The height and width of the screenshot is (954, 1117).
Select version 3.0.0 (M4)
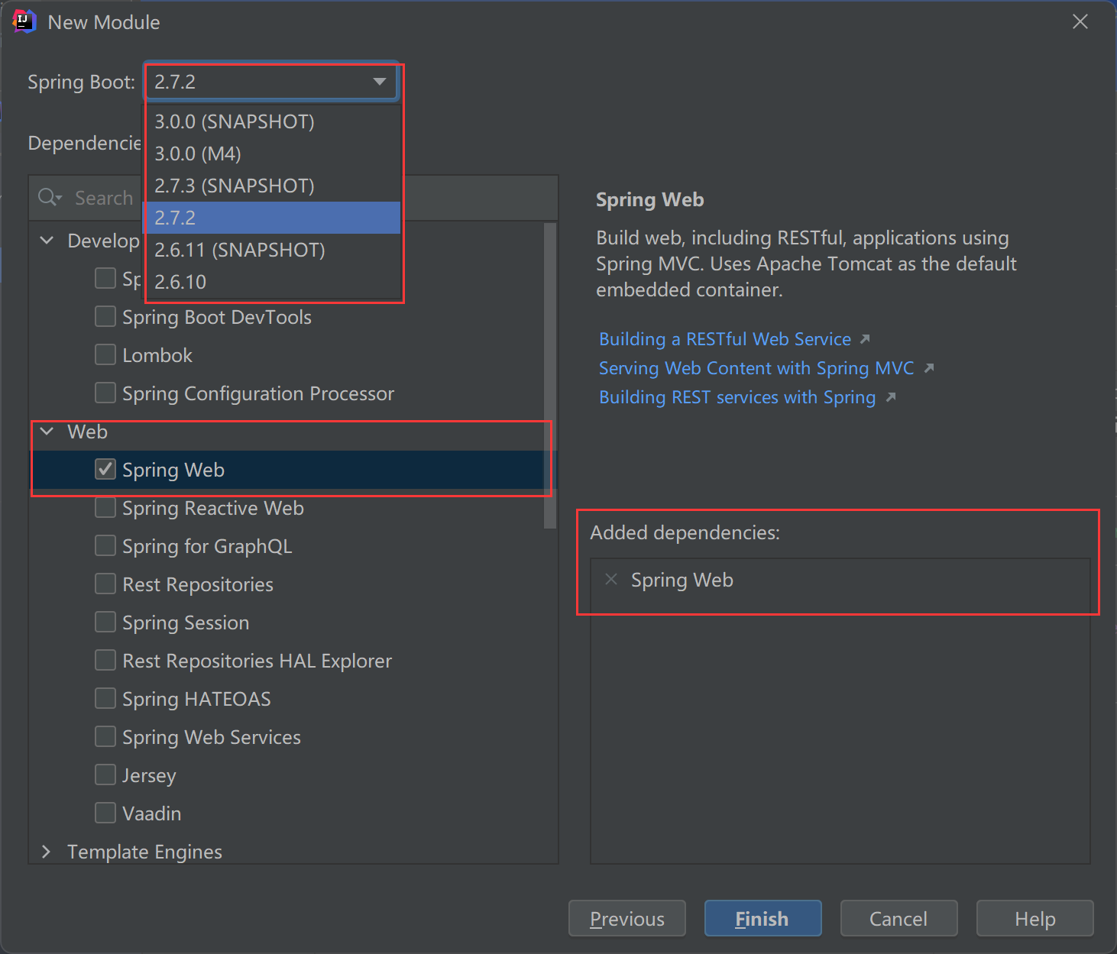pos(273,154)
